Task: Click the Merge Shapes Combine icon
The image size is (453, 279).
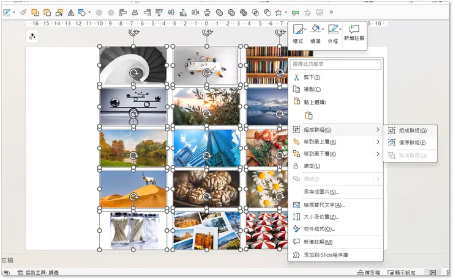Action: [231, 12]
